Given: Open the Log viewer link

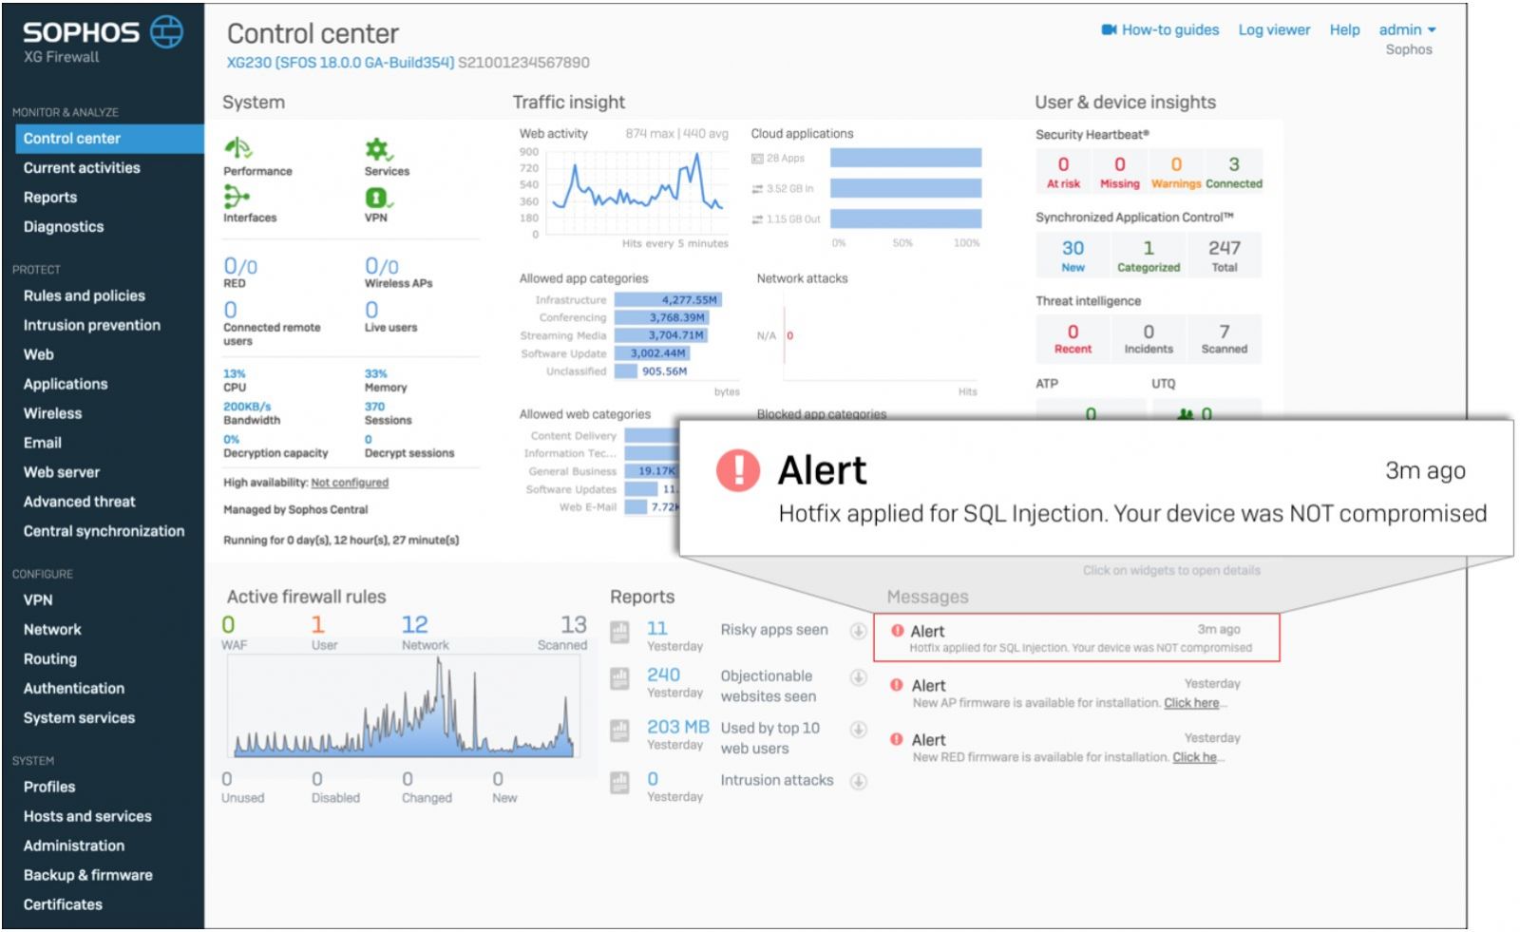Looking at the screenshot, I should [1274, 29].
